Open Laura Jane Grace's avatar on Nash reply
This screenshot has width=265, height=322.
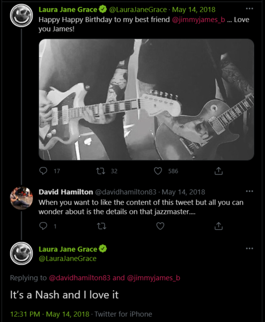coord(21,253)
